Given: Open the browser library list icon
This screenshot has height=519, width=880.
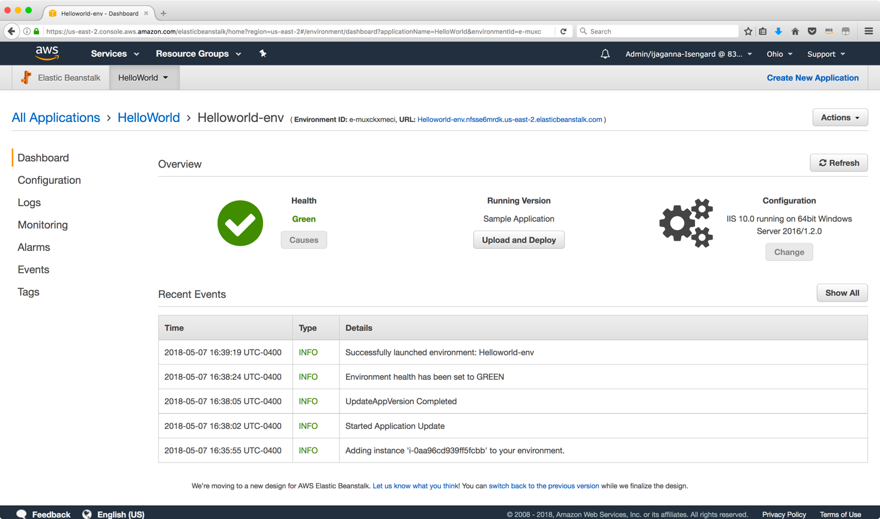Looking at the screenshot, I should (763, 31).
